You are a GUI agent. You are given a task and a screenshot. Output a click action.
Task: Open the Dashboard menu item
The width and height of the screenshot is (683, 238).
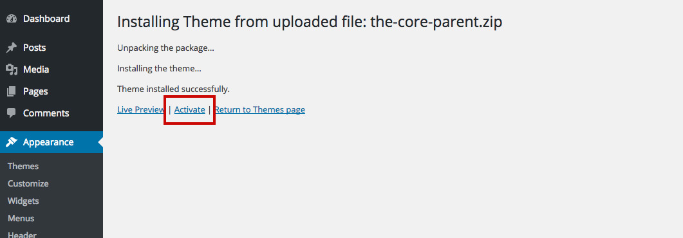point(46,19)
